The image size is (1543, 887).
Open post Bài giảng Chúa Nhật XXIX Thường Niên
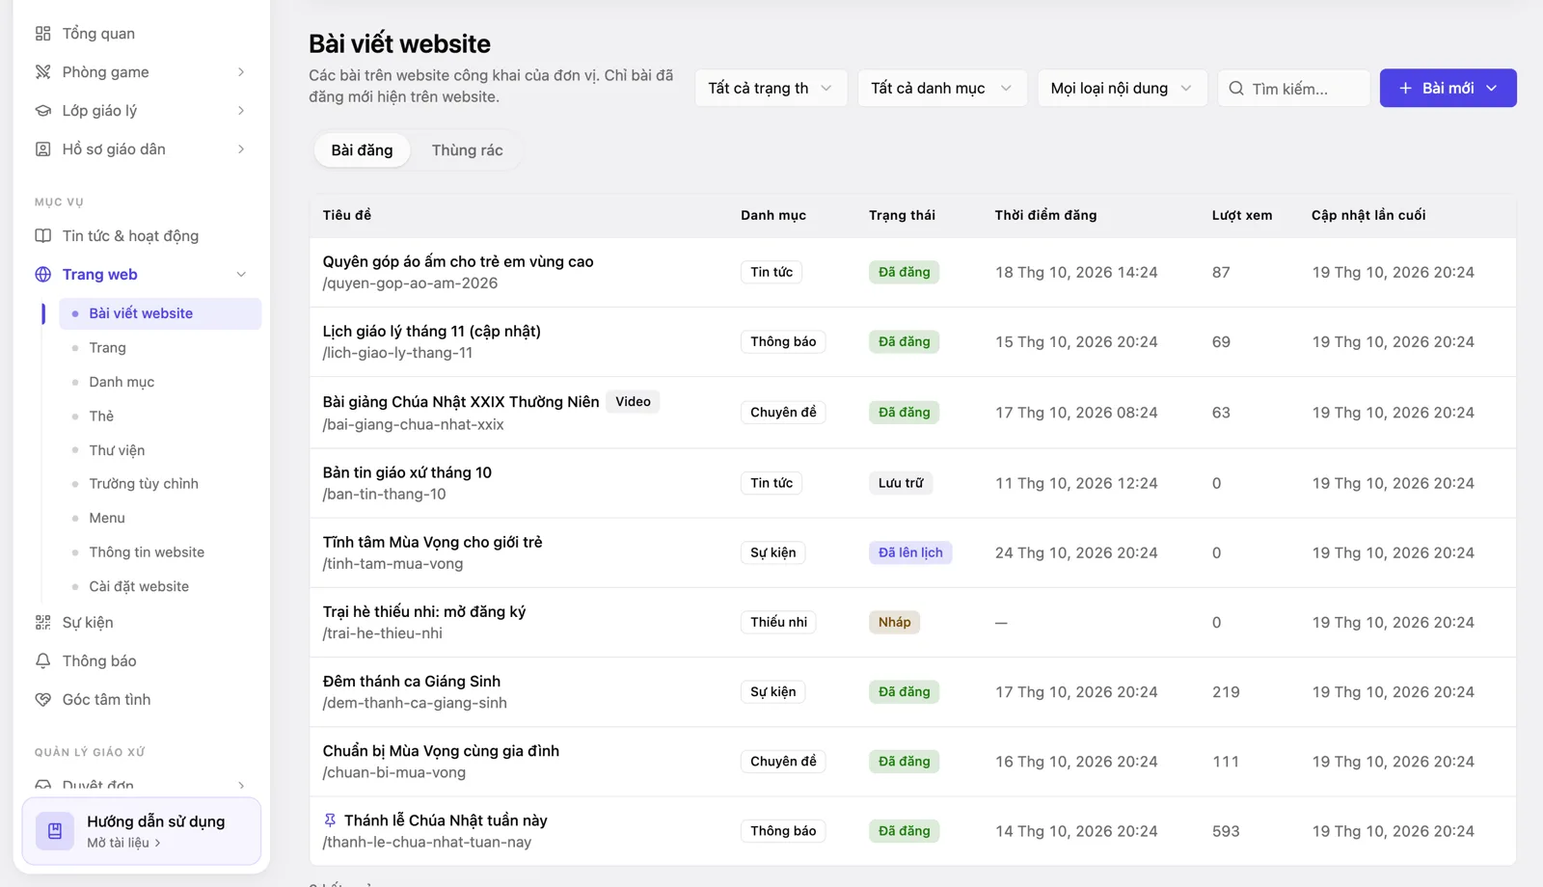pyautogui.click(x=461, y=402)
